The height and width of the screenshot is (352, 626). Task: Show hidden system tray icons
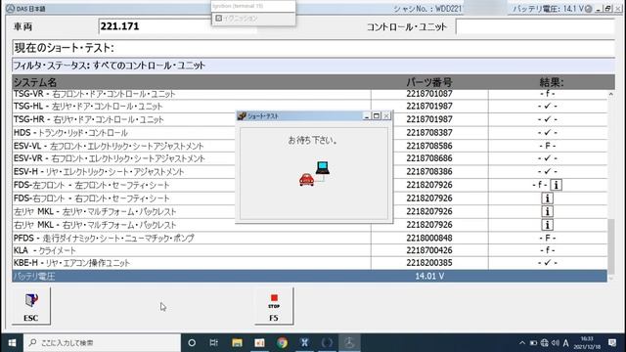522,343
